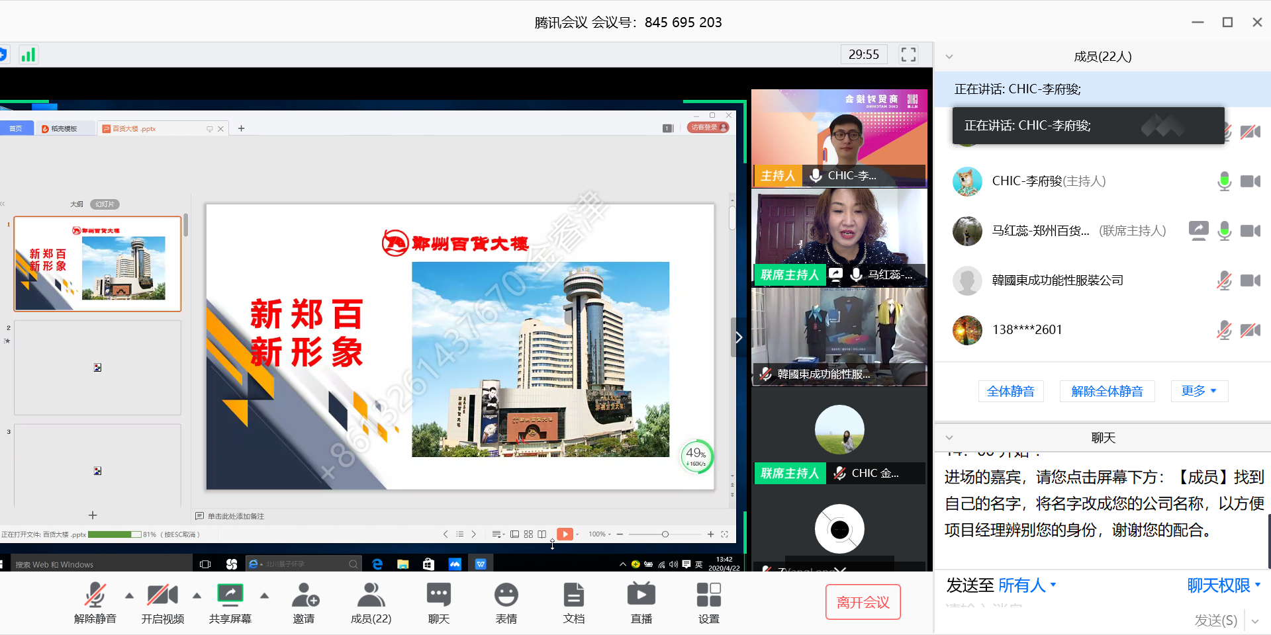Click the reading view book icon in WPS

point(542,534)
